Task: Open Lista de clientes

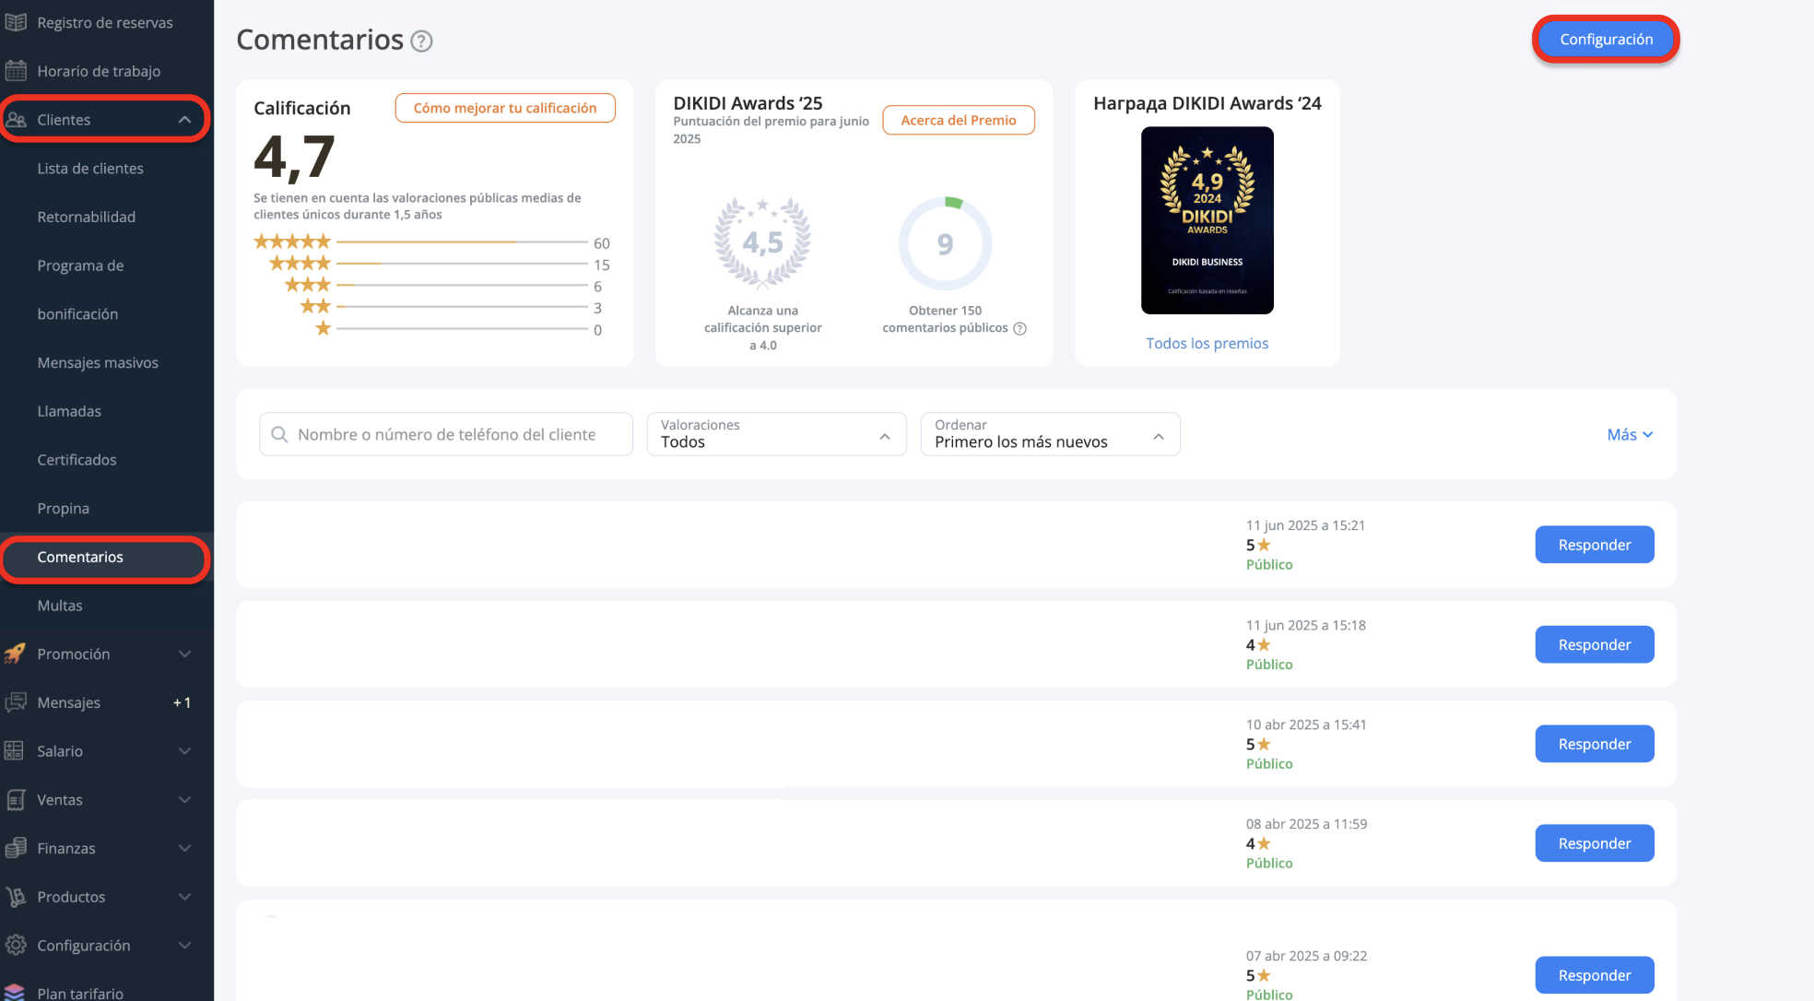Action: pos(90,169)
